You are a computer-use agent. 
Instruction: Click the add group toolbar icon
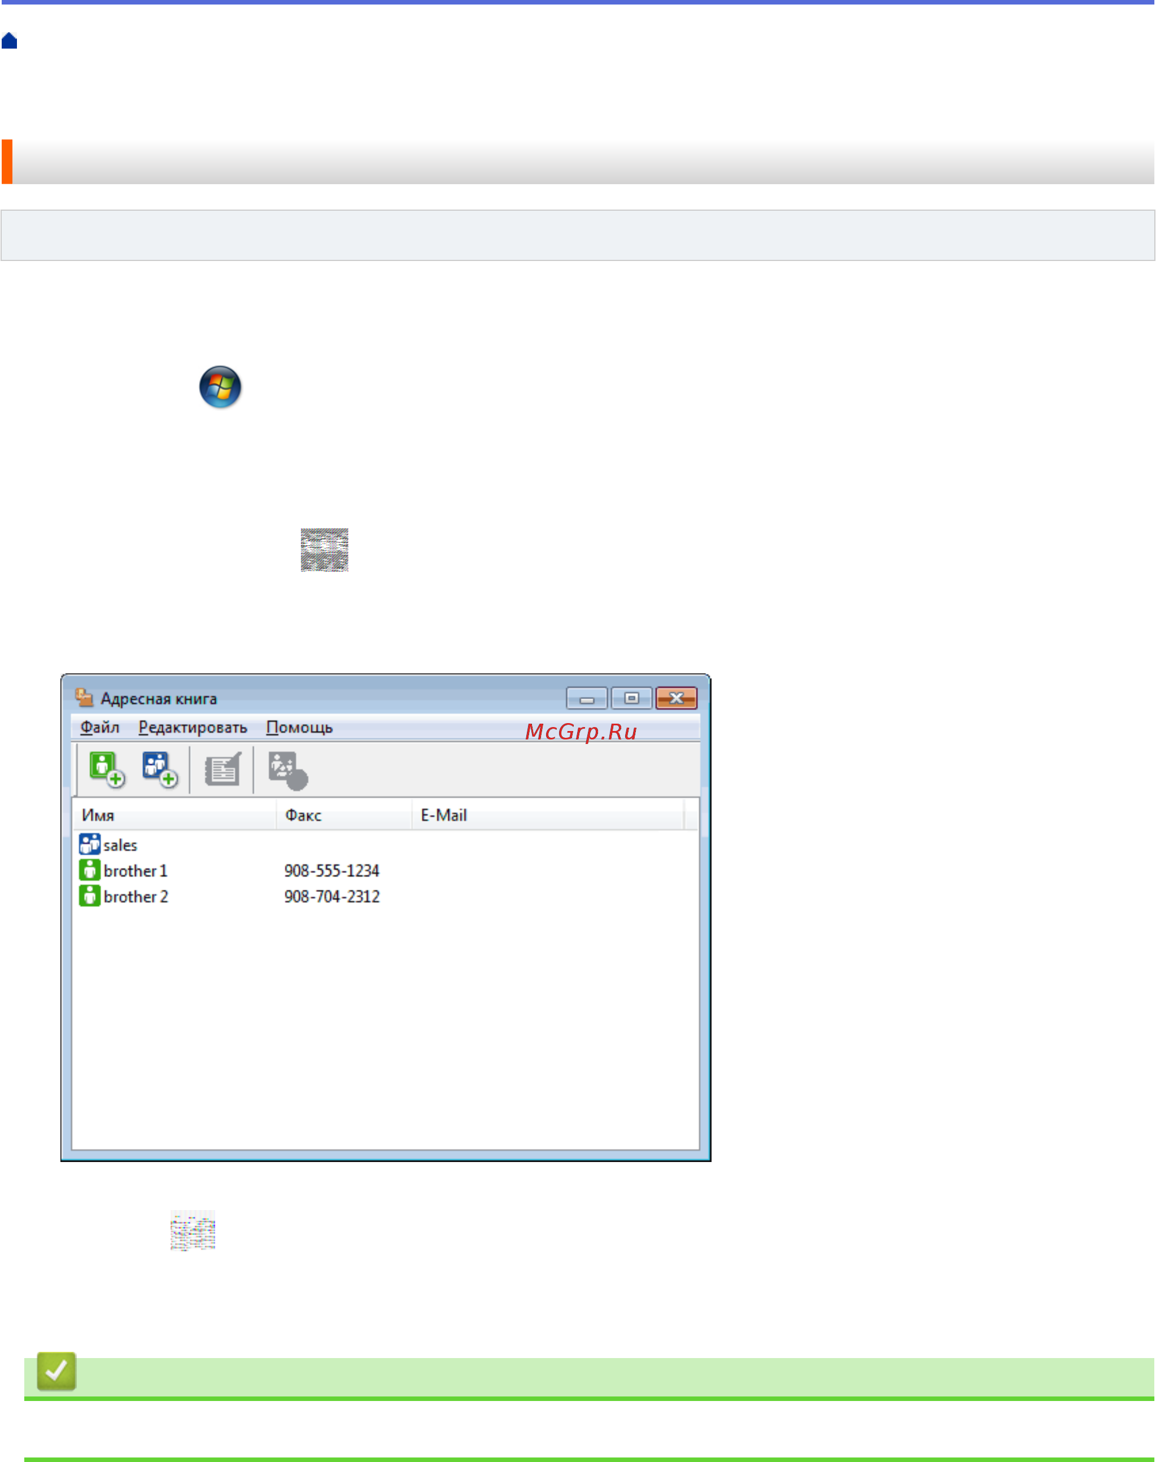tap(160, 769)
